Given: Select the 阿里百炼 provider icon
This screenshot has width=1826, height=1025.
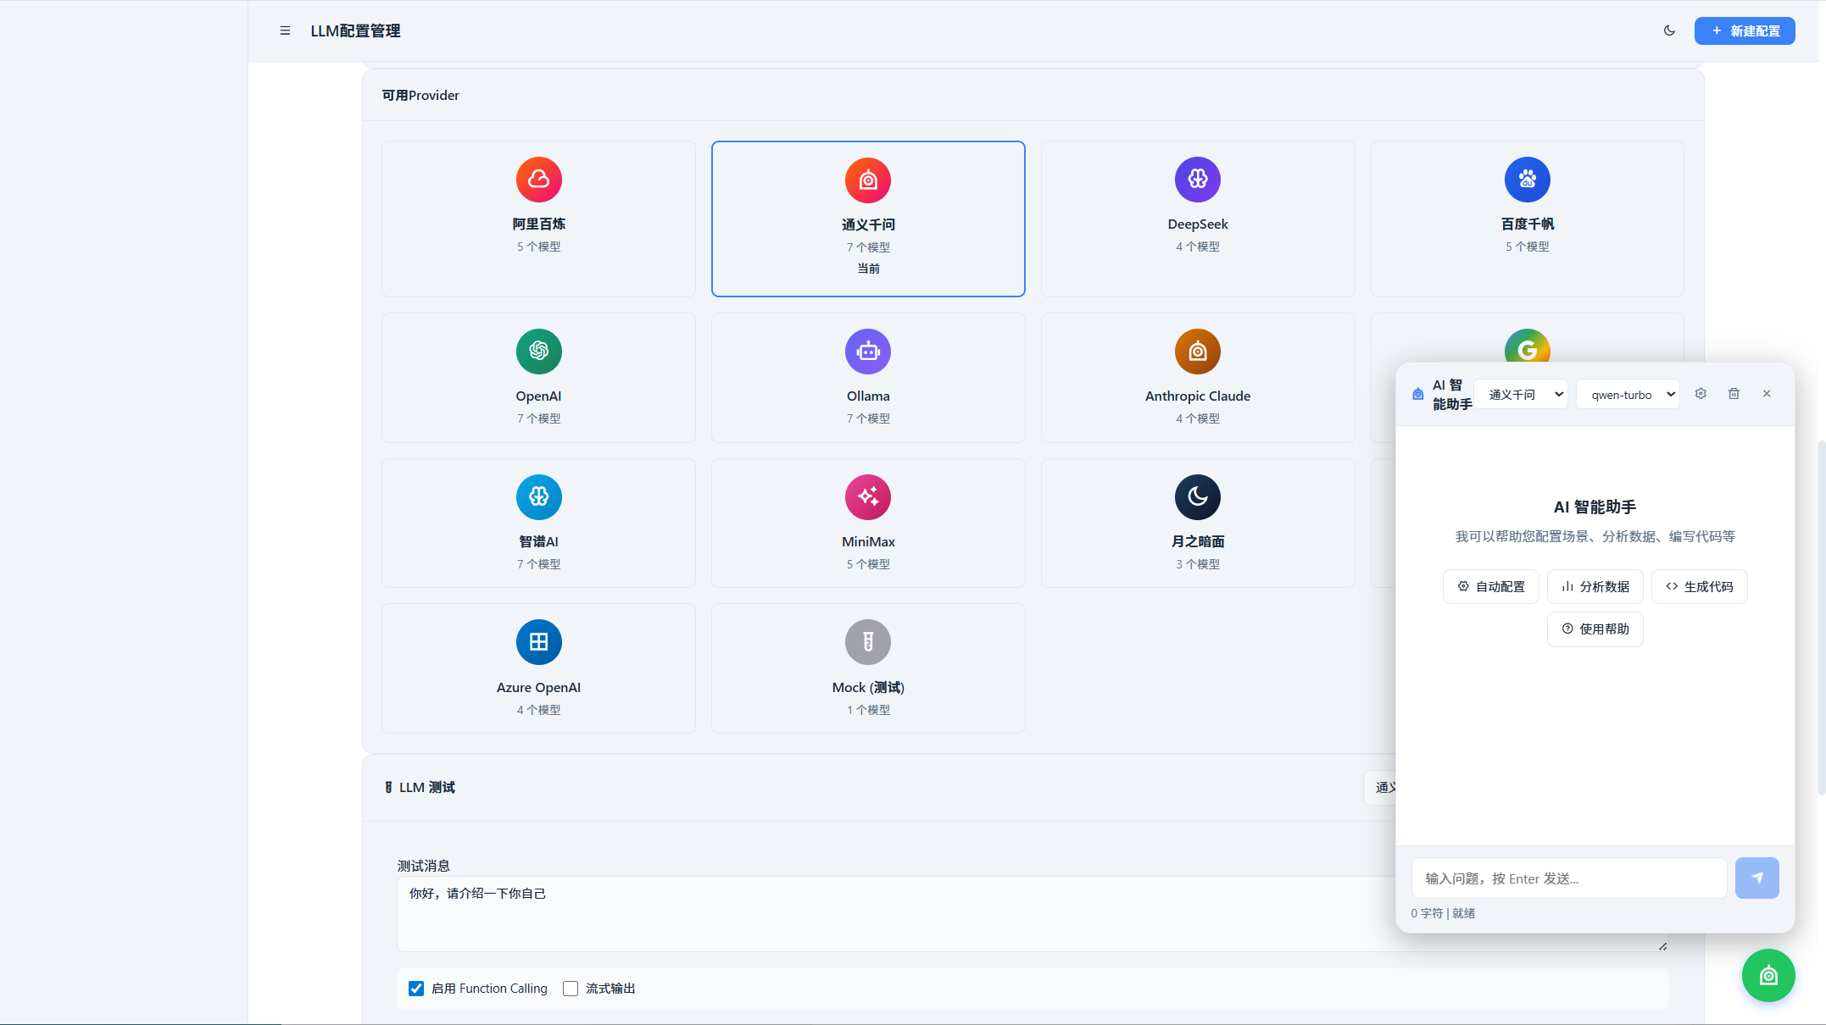Looking at the screenshot, I should (x=539, y=180).
